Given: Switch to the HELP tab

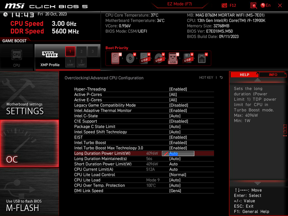Looking at the screenshot, I should (x=244, y=75).
